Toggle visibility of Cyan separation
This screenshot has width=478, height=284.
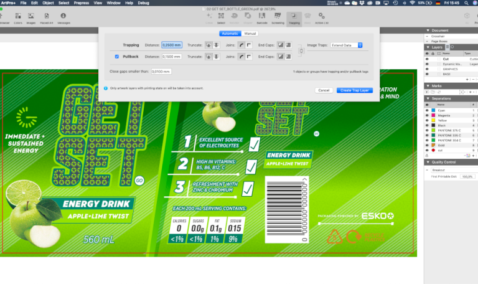point(427,110)
